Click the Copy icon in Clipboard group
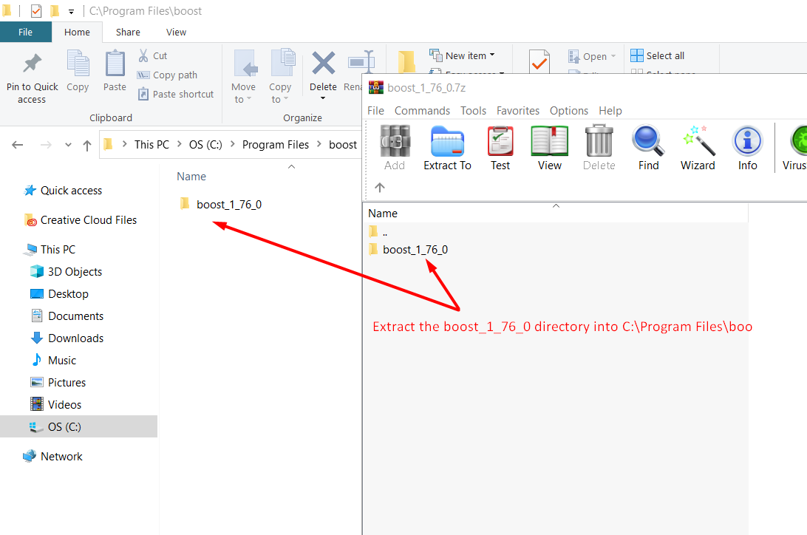Viewport: 807px width, 535px height. click(x=78, y=64)
